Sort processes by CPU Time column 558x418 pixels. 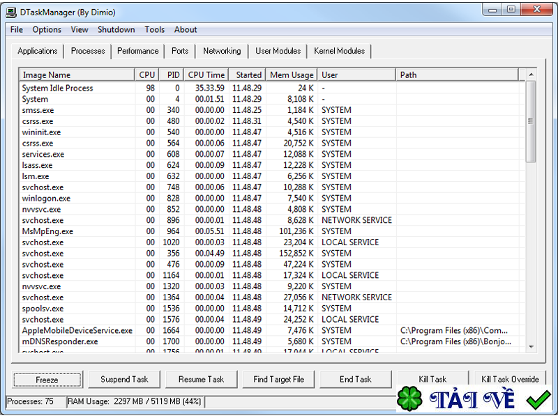tap(206, 75)
